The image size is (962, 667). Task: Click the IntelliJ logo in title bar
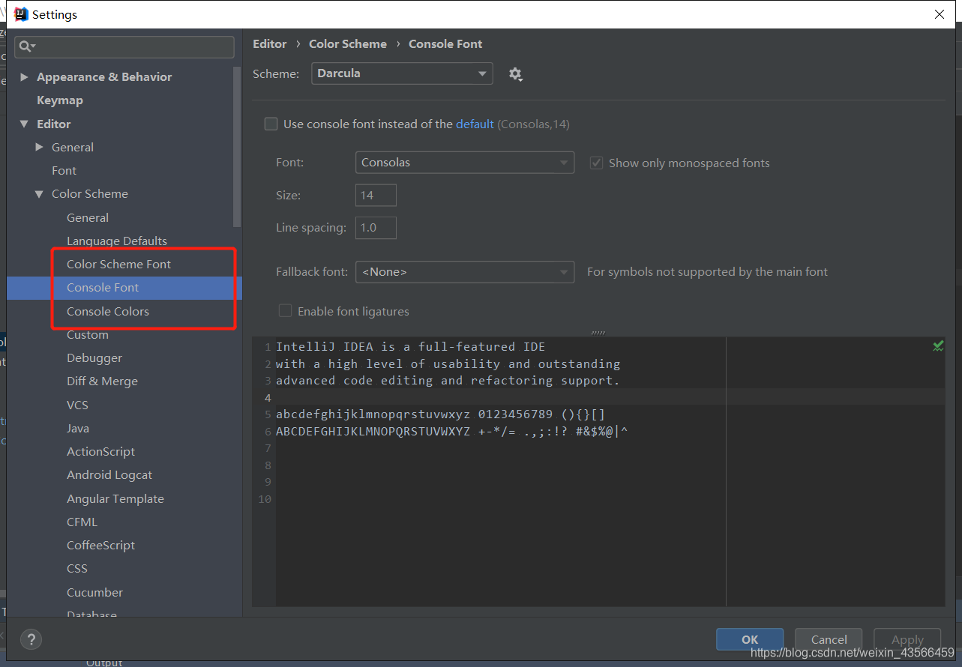pos(21,13)
